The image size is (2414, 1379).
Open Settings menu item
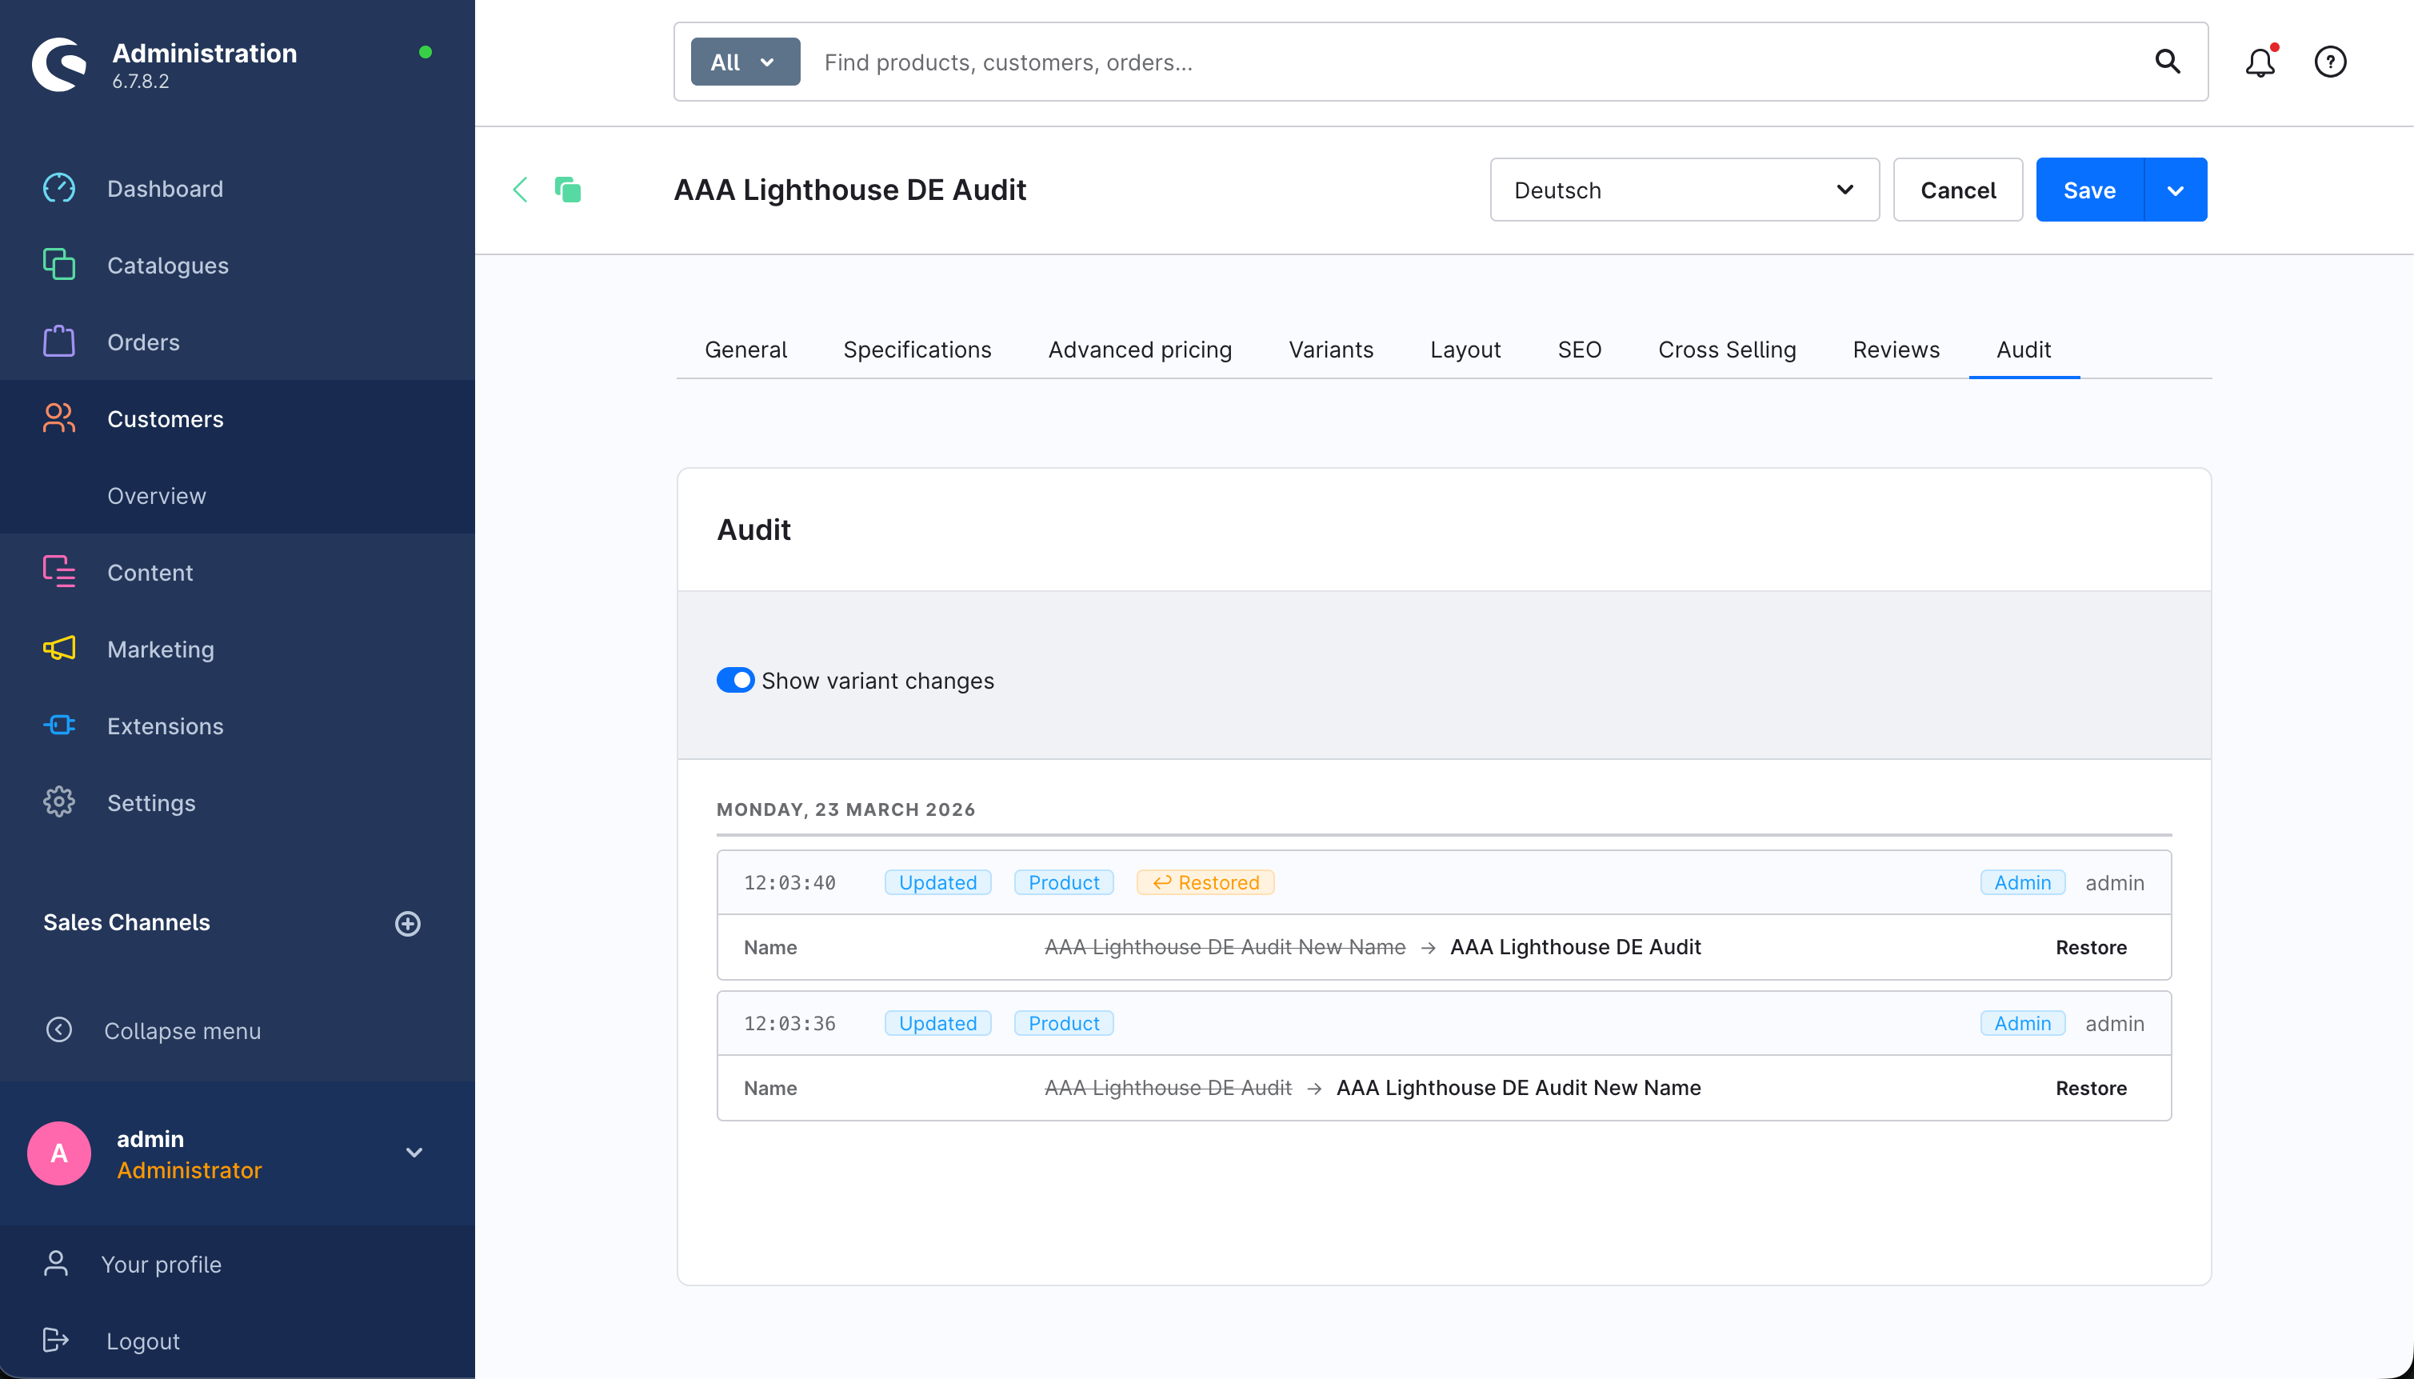pyautogui.click(x=150, y=802)
